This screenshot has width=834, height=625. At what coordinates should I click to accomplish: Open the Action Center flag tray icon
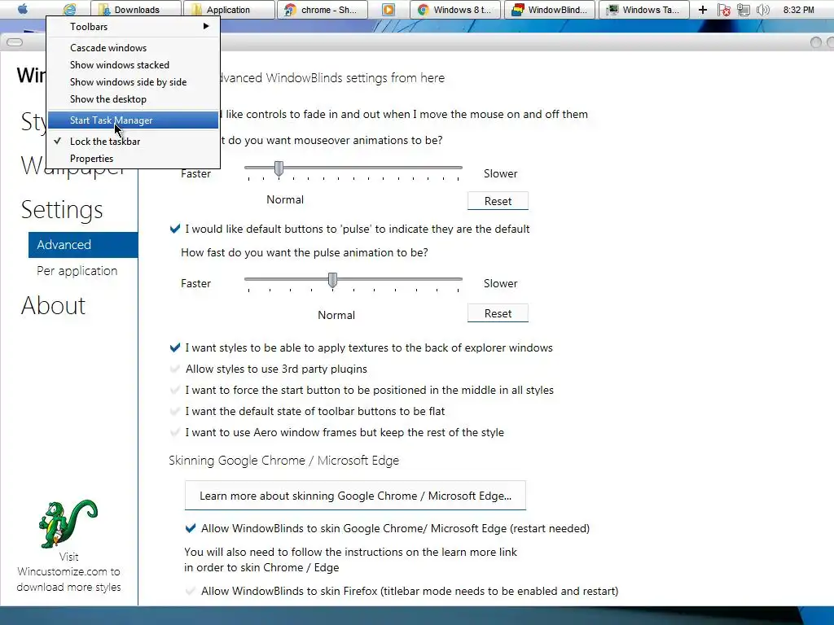724,10
